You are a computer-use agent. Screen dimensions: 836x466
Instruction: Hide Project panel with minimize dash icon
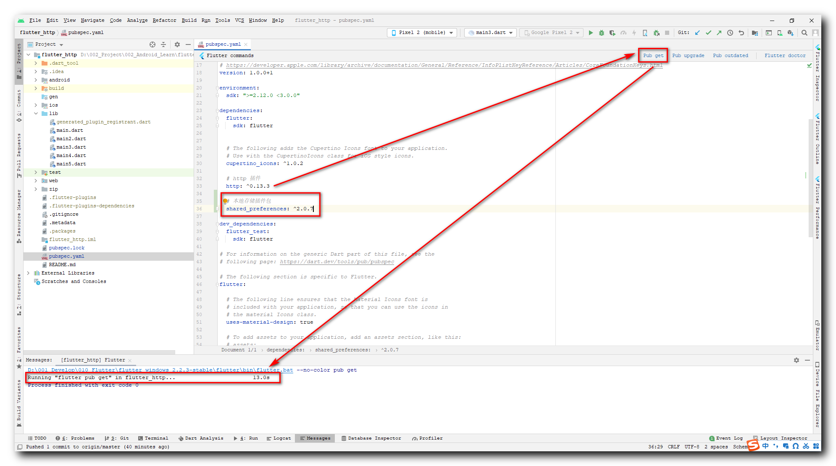point(188,45)
